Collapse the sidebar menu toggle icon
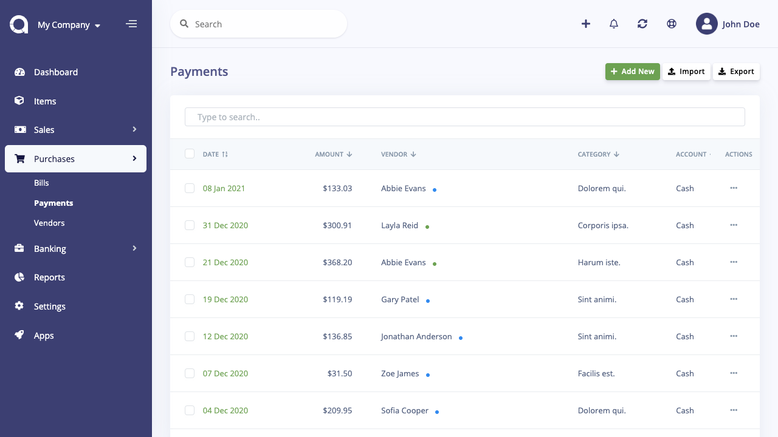Viewport: 778px width, 437px height. (x=131, y=24)
